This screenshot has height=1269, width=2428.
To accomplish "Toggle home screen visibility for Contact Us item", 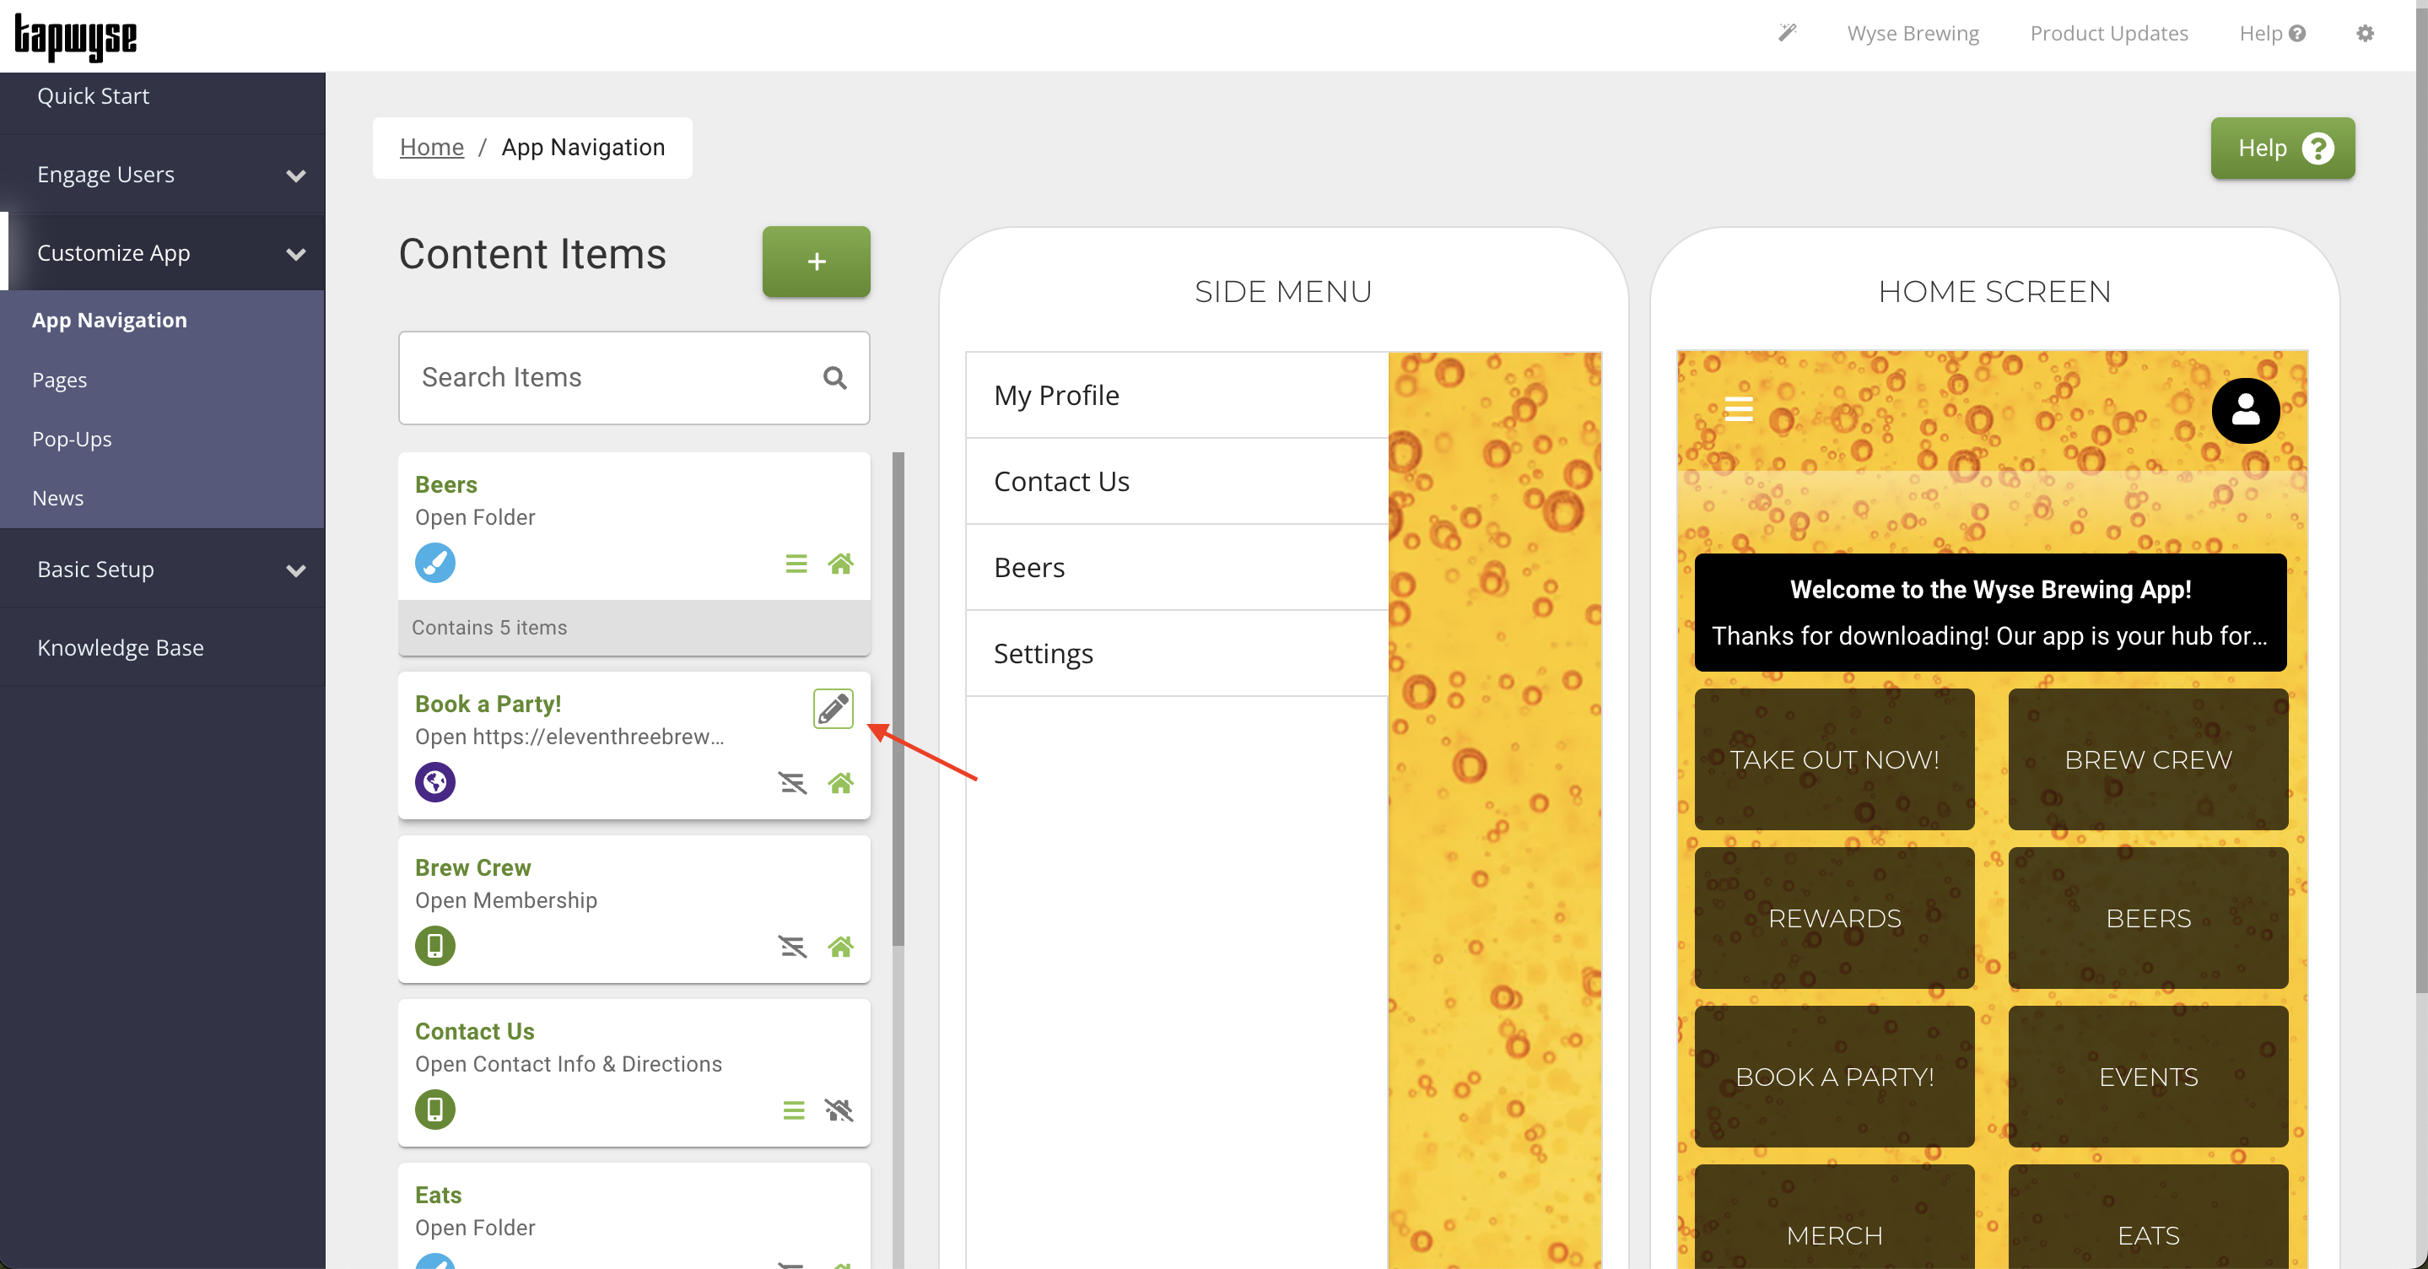I will point(839,1110).
